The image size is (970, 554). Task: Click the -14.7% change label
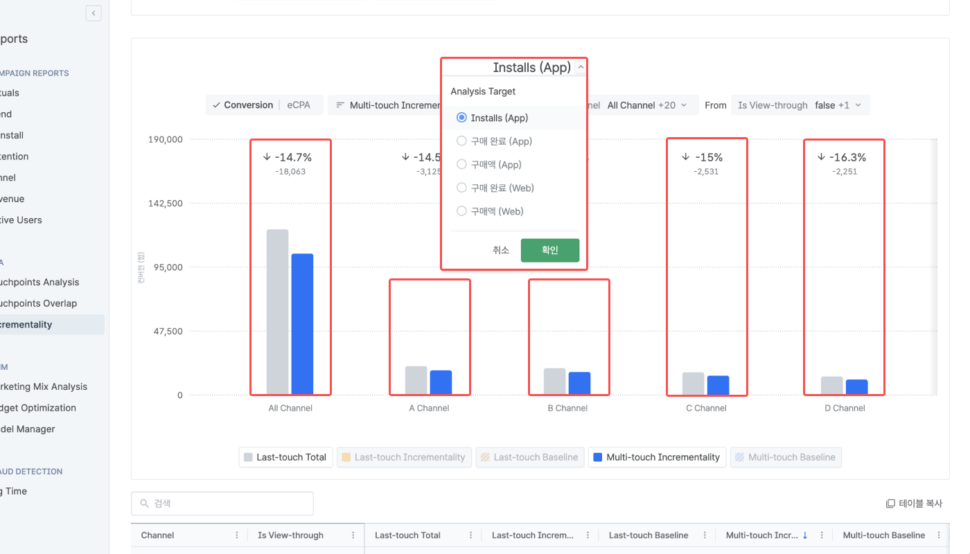point(288,157)
